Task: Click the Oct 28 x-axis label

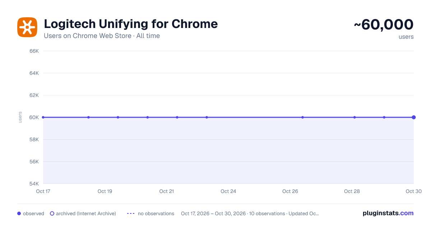Action: tap(352, 191)
